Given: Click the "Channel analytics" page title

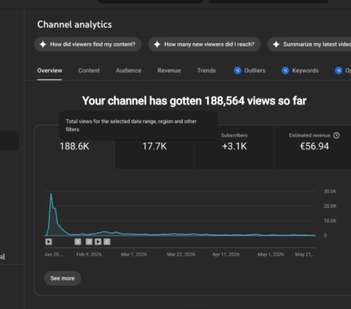Looking at the screenshot, I should tap(74, 24).
